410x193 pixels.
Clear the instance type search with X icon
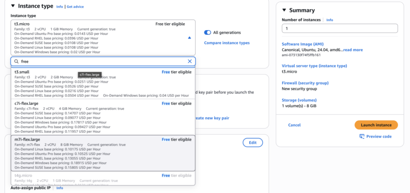[190, 61]
